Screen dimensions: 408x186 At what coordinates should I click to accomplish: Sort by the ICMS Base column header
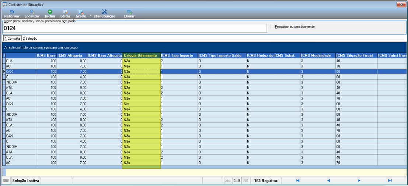(x=46, y=55)
